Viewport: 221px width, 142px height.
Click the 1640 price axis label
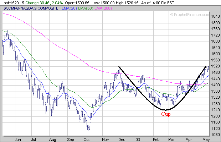click(x=215, y=48)
